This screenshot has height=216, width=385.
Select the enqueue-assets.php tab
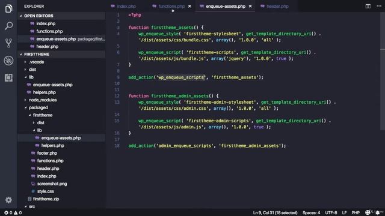coord(226,7)
